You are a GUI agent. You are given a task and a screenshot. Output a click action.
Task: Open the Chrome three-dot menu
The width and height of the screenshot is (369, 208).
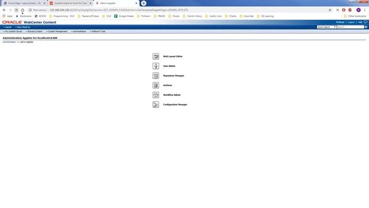365,10
